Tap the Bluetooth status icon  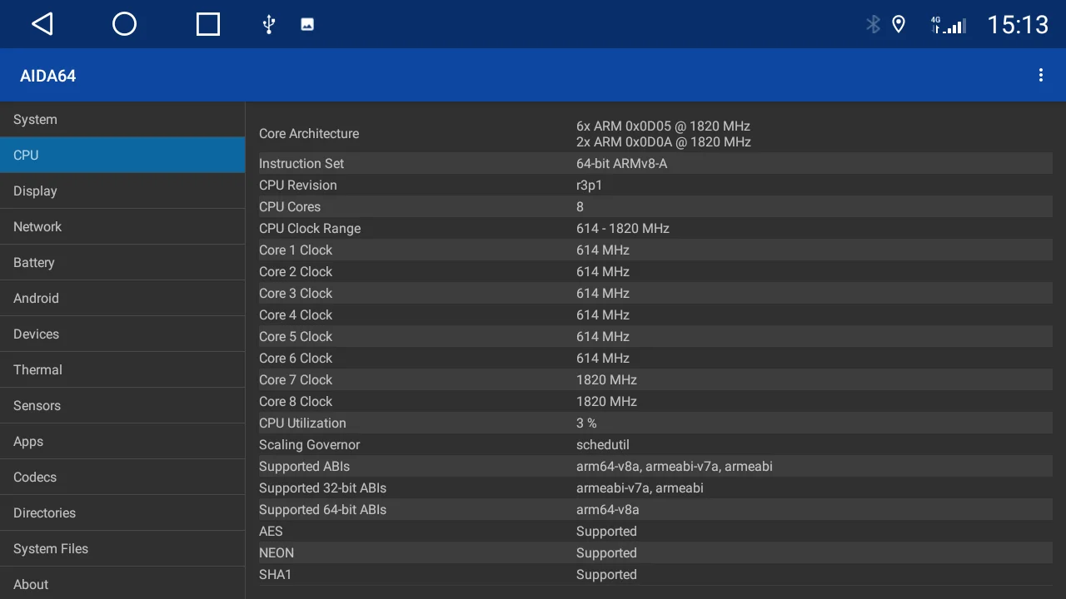[873, 24]
